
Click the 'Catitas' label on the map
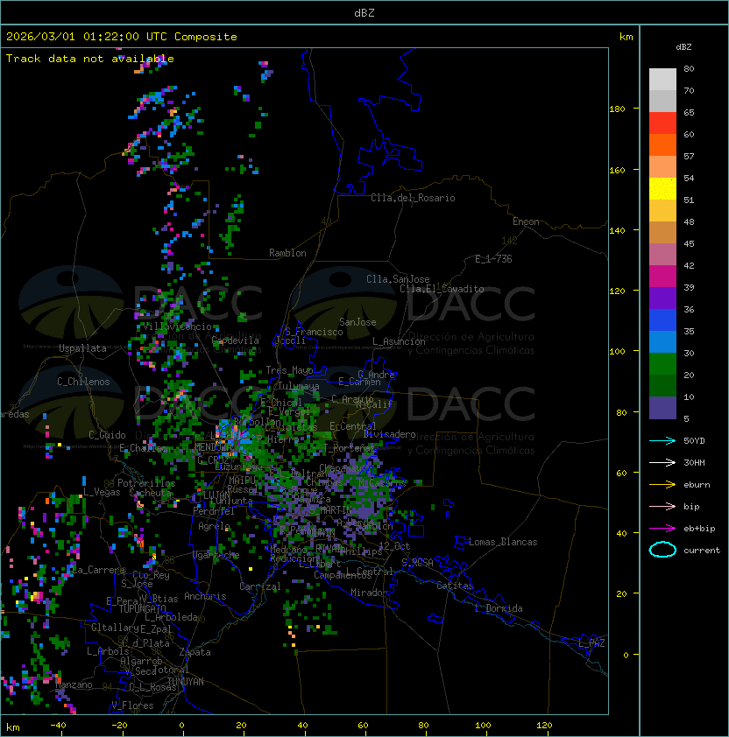point(455,586)
